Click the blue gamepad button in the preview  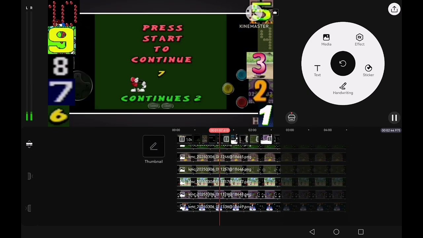(242, 75)
